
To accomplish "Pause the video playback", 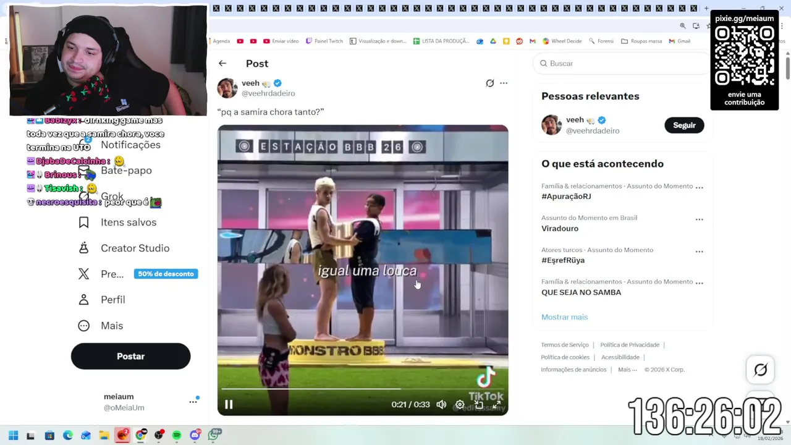I will [229, 404].
